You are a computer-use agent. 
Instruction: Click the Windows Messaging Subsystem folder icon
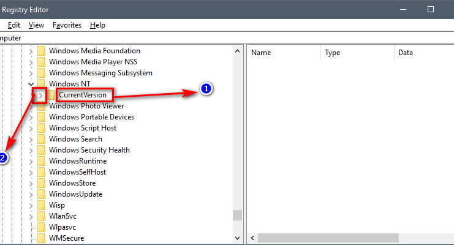pyautogui.click(x=42, y=73)
